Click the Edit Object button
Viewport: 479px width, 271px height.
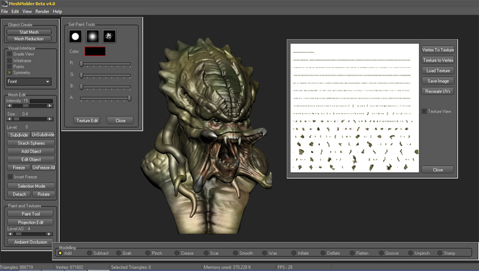[31, 159]
